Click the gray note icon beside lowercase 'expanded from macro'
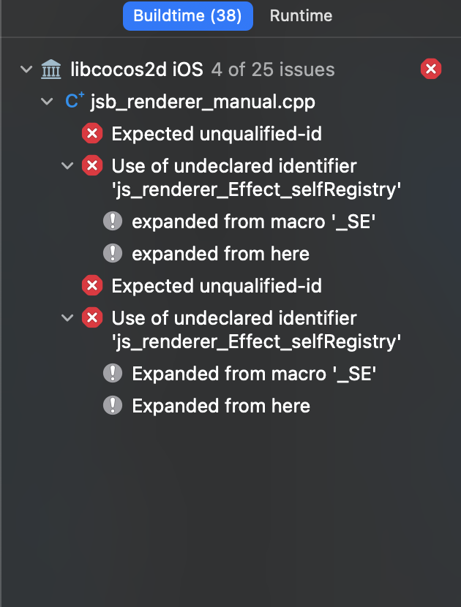The width and height of the screenshot is (461, 607). (x=112, y=222)
